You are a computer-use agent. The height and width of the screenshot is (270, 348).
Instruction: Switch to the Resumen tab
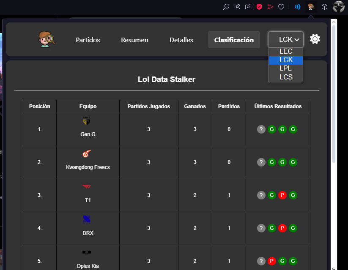(x=134, y=40)
